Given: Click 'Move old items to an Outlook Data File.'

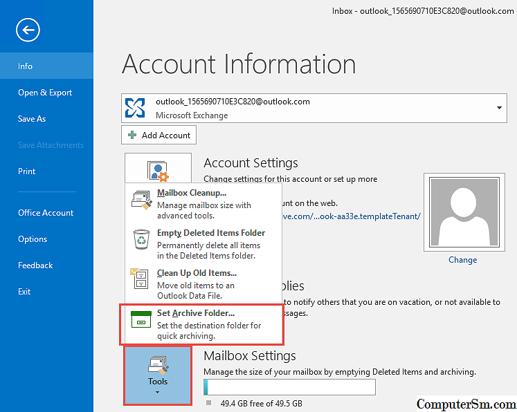Looking at the screenshot, I should [196, 290].
